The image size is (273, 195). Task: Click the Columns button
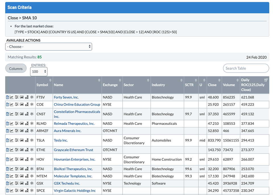pyautogui.click(x=16, y=68)
